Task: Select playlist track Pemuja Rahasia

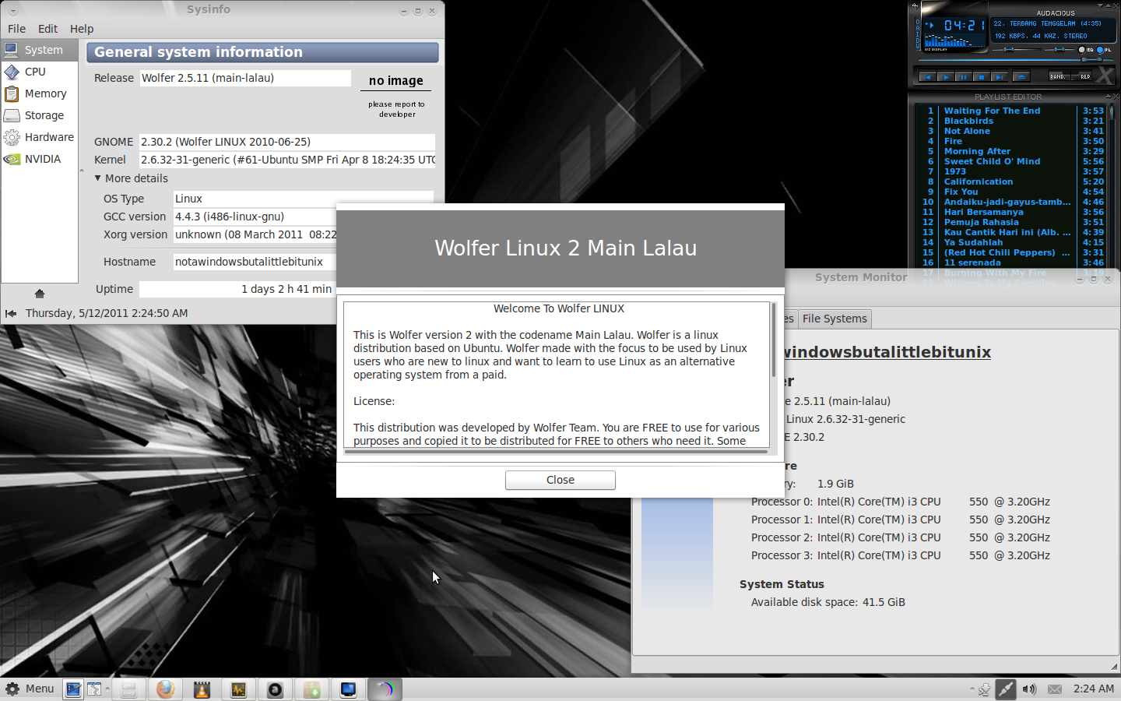Action: pyautogui.click(x=981, y=222)
